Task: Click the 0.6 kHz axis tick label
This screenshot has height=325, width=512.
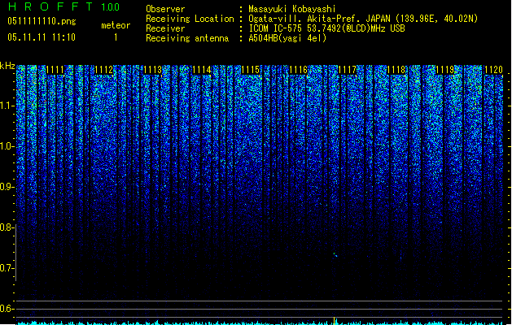Action: point(7,309)
